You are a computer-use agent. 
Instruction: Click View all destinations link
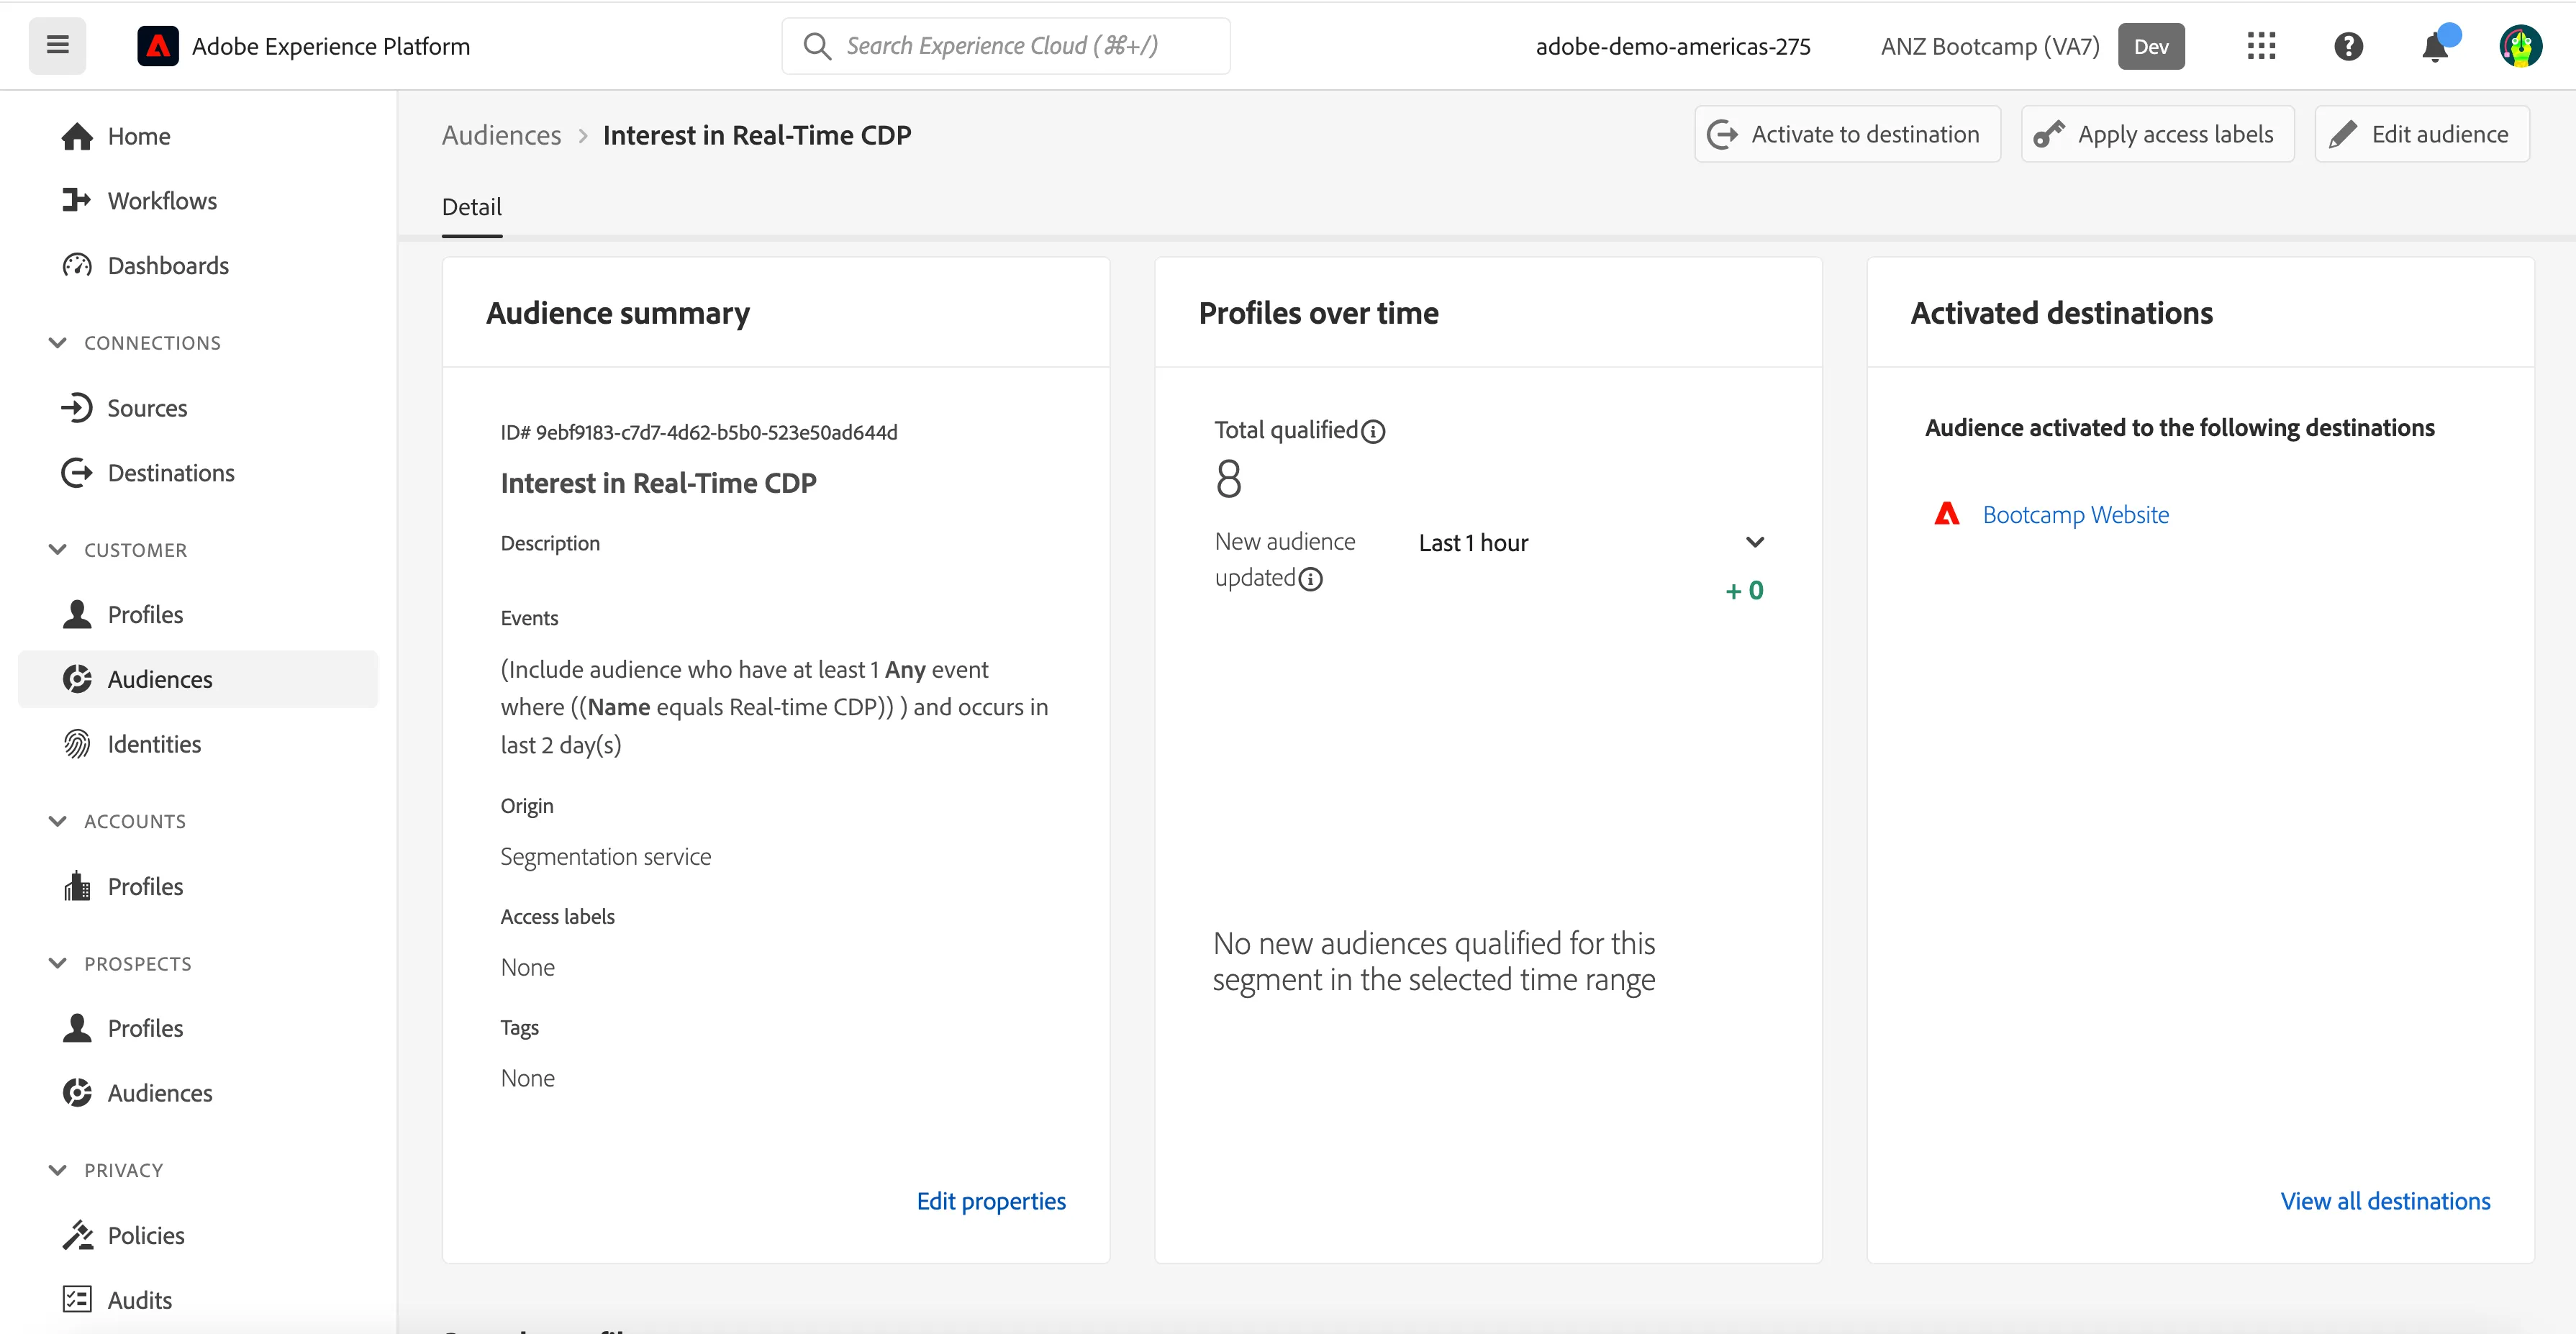(2385, 1201)
